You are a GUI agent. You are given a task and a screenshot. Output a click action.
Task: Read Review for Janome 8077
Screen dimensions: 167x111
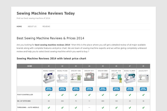point(143,89)
